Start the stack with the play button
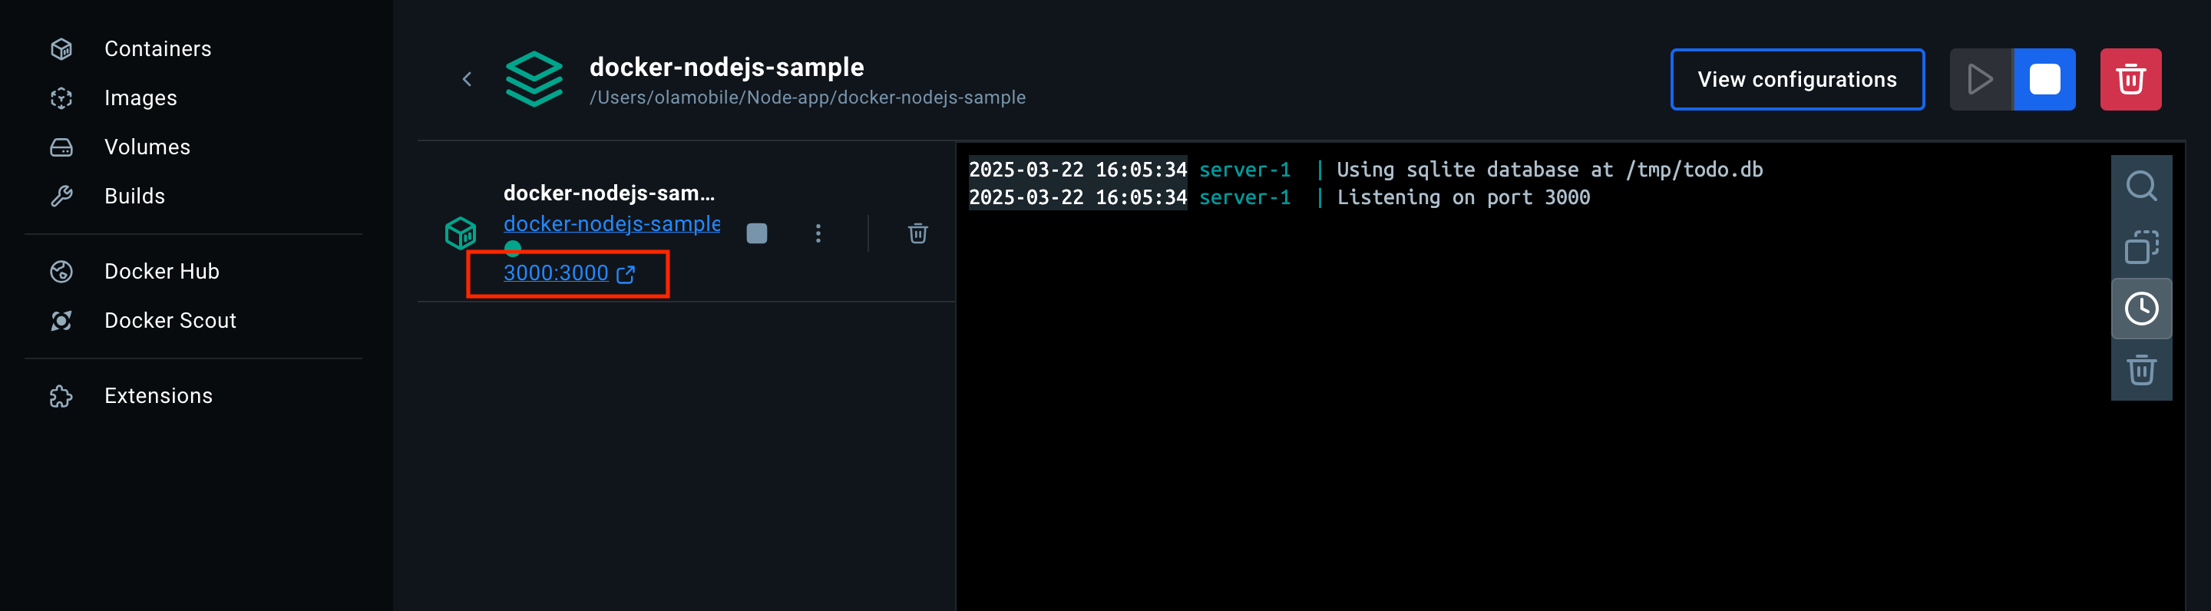This screenshot has height=611, width=2211. [x=1981, y=80]
